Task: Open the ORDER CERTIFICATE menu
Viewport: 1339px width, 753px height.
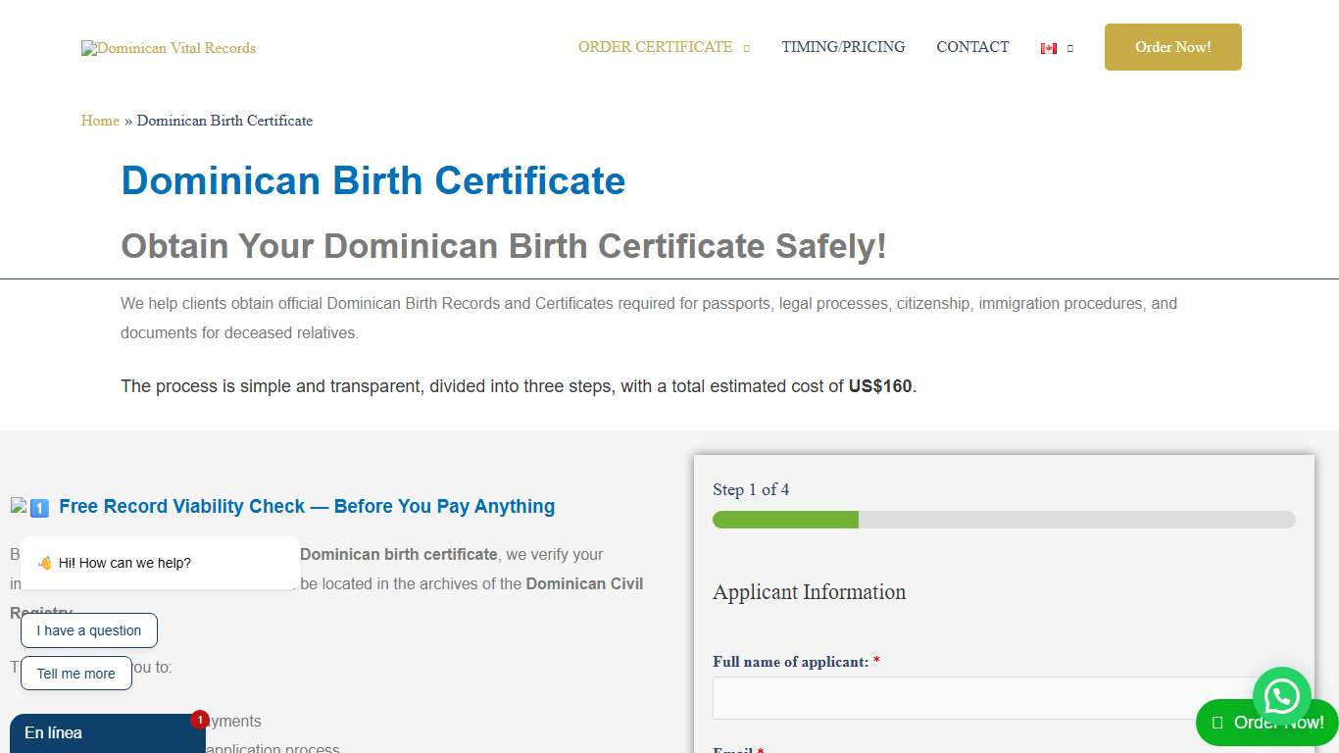Action: pyautogui.click(x=655, y=47)
